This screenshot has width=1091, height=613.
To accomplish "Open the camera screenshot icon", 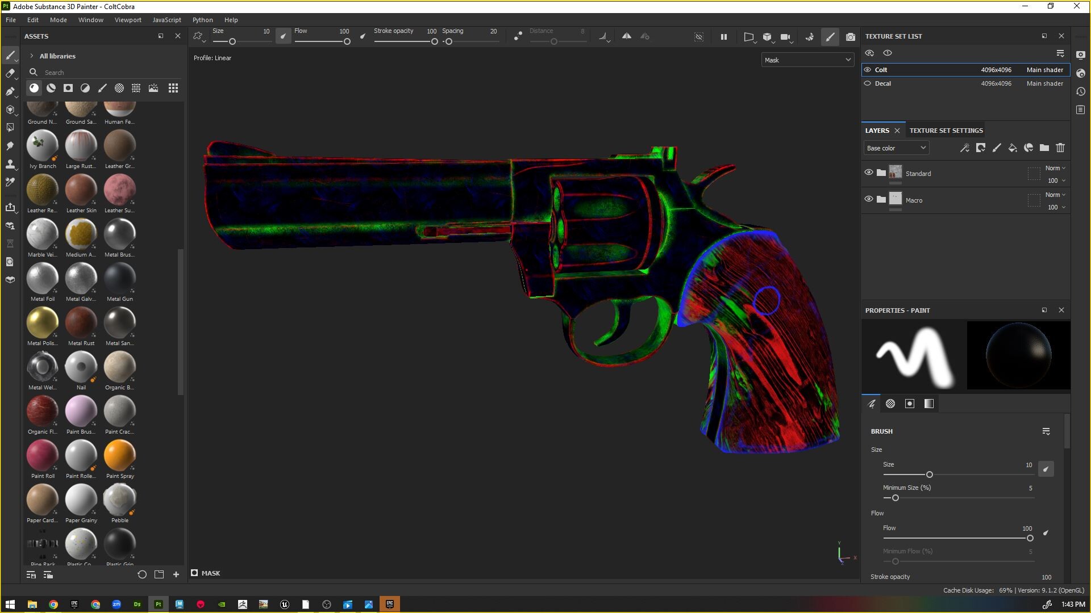I will [850, 37].
